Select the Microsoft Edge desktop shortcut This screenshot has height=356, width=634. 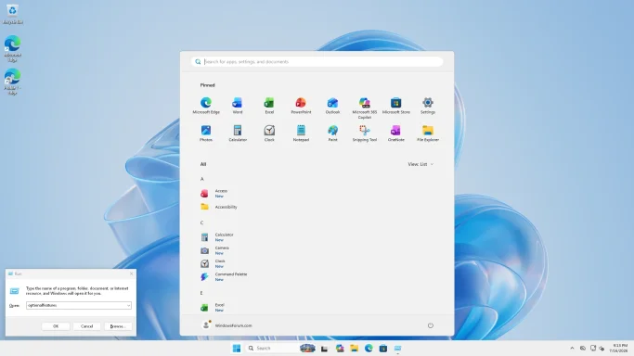click(x=13, y=49)
